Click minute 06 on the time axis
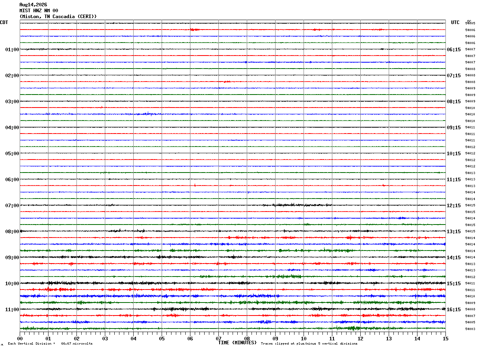 [190, 339]
